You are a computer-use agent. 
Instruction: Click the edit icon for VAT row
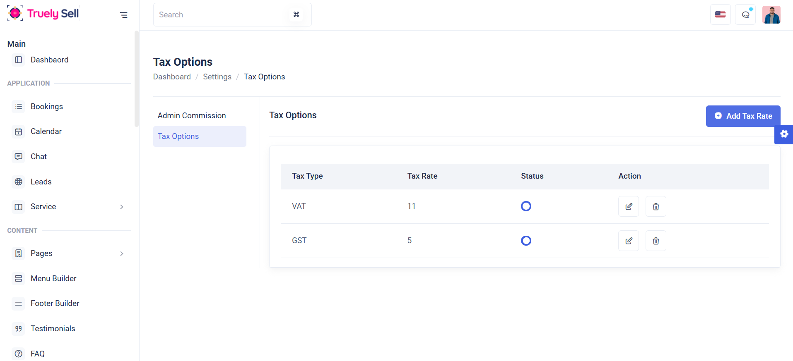628,206
